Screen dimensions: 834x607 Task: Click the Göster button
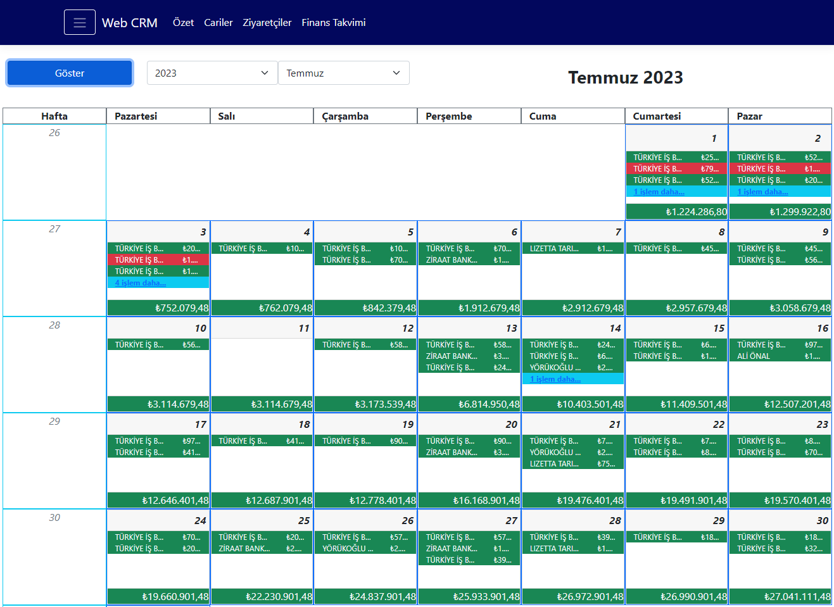70,73
